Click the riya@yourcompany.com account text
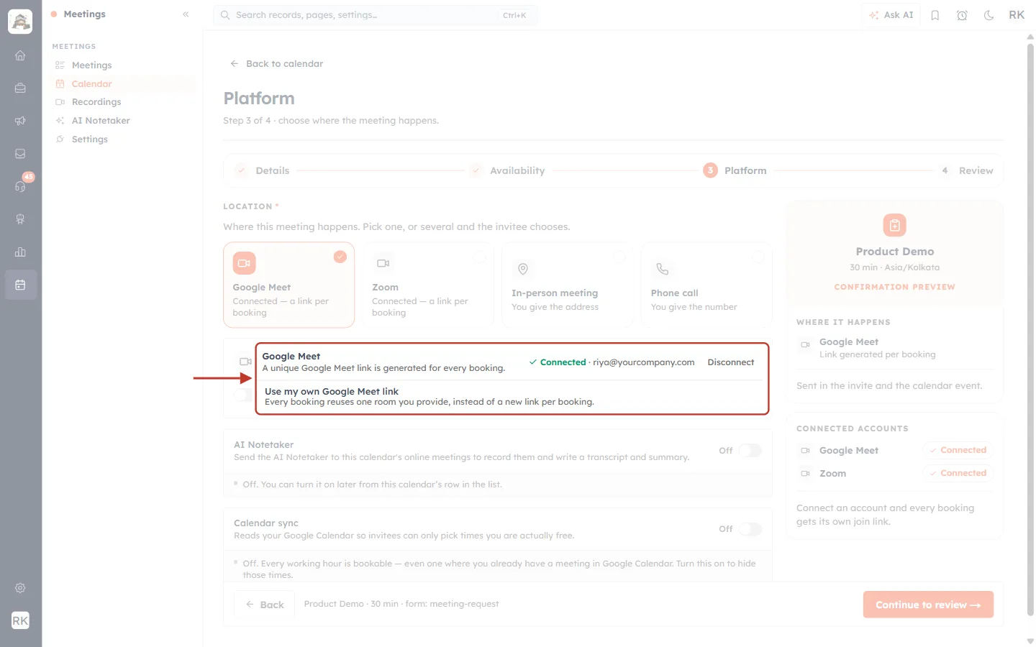 (643, 362)
